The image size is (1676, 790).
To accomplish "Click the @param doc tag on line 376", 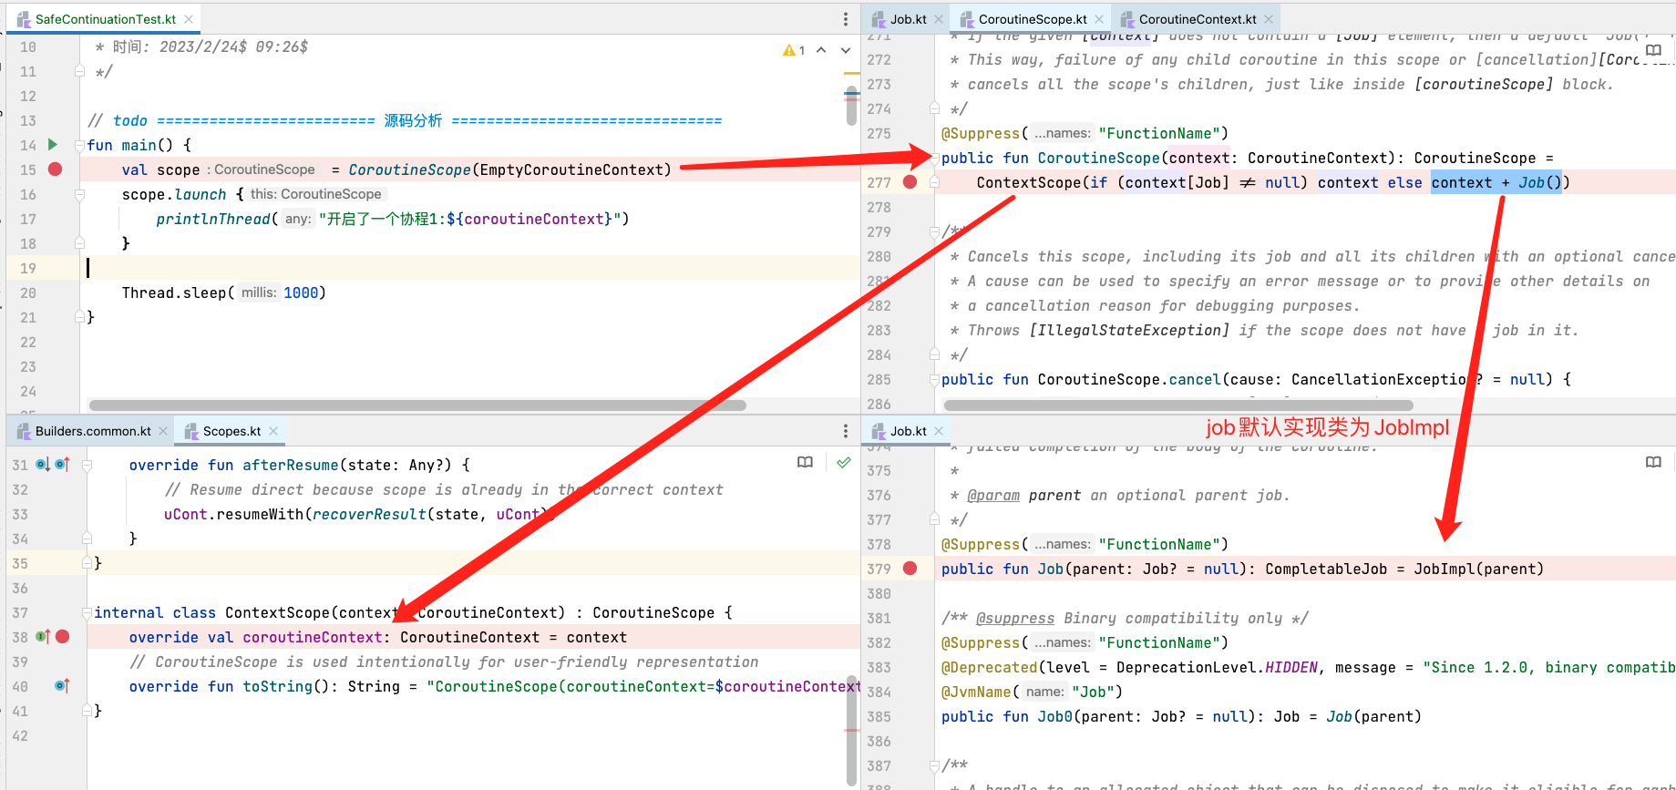I will click(993, 495).
